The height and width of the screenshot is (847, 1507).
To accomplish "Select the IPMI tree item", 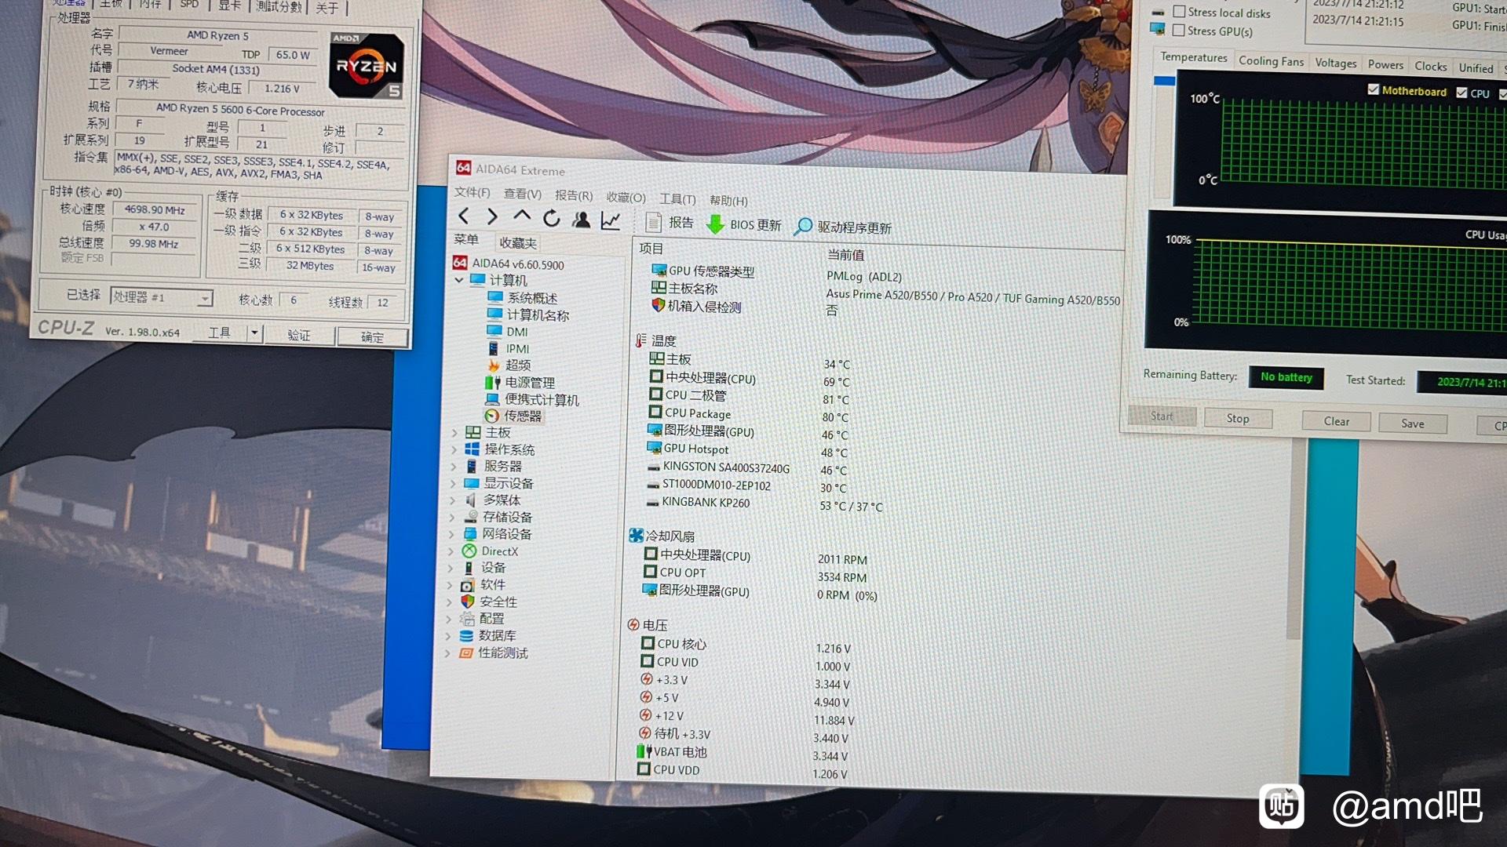I will (x=508, y=348).
